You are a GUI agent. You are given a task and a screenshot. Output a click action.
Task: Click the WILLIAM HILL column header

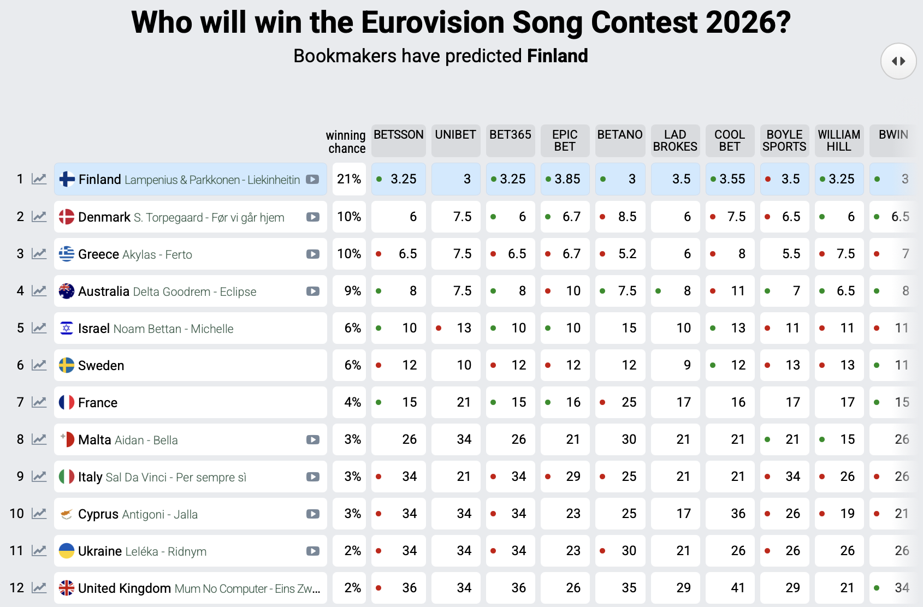839,140
